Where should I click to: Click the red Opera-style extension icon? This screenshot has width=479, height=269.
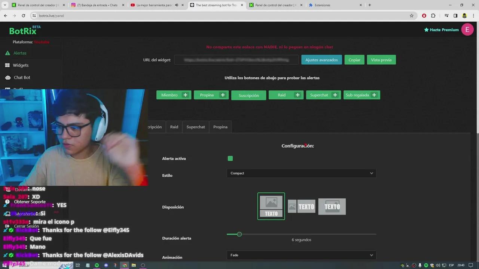424,16
